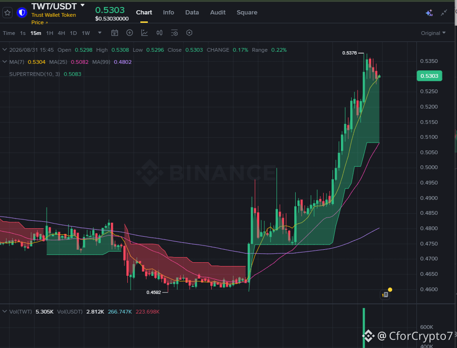The height and width of the screenshot is (348, 457).
Task: Collapse the Vol(TWT) volume panel chevron
Action: coord(4,312)
